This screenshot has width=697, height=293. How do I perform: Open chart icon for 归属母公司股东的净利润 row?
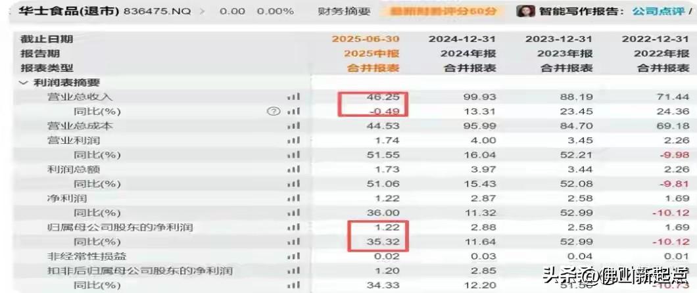coord(293,227)
